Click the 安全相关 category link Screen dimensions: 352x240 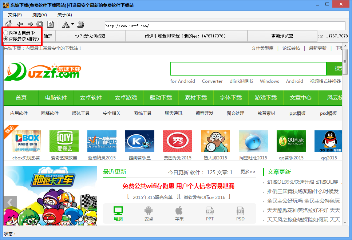pyautogui.click(x=112, y=113)
